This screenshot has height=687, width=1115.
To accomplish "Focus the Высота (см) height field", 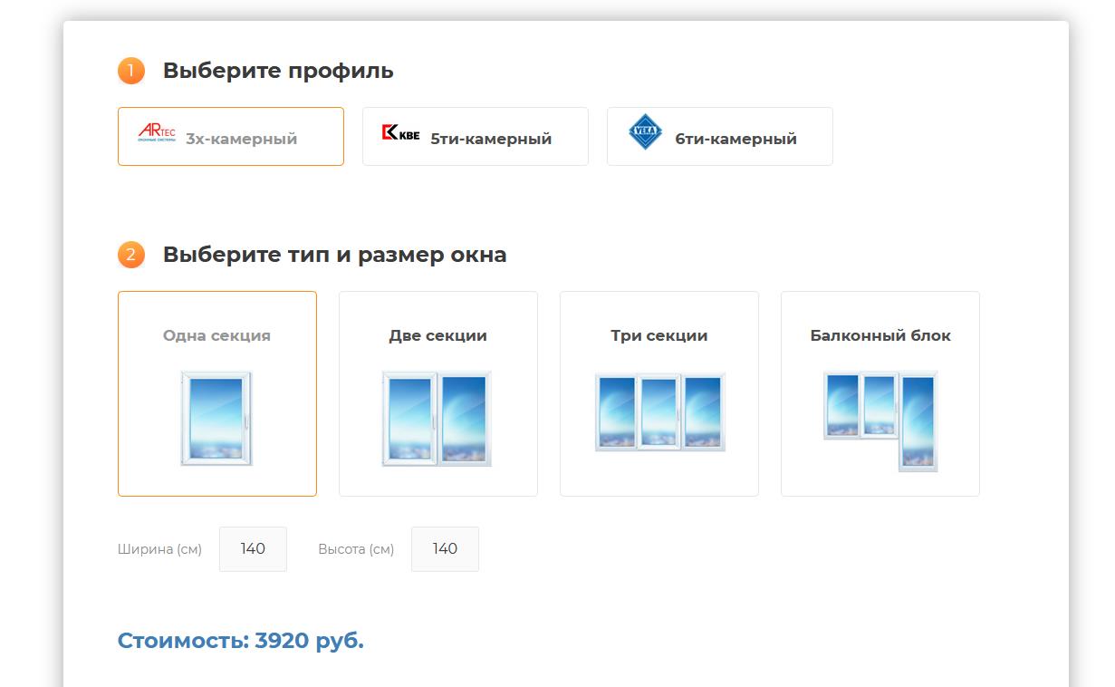I will pyautogui.click(x=445, y=549).
